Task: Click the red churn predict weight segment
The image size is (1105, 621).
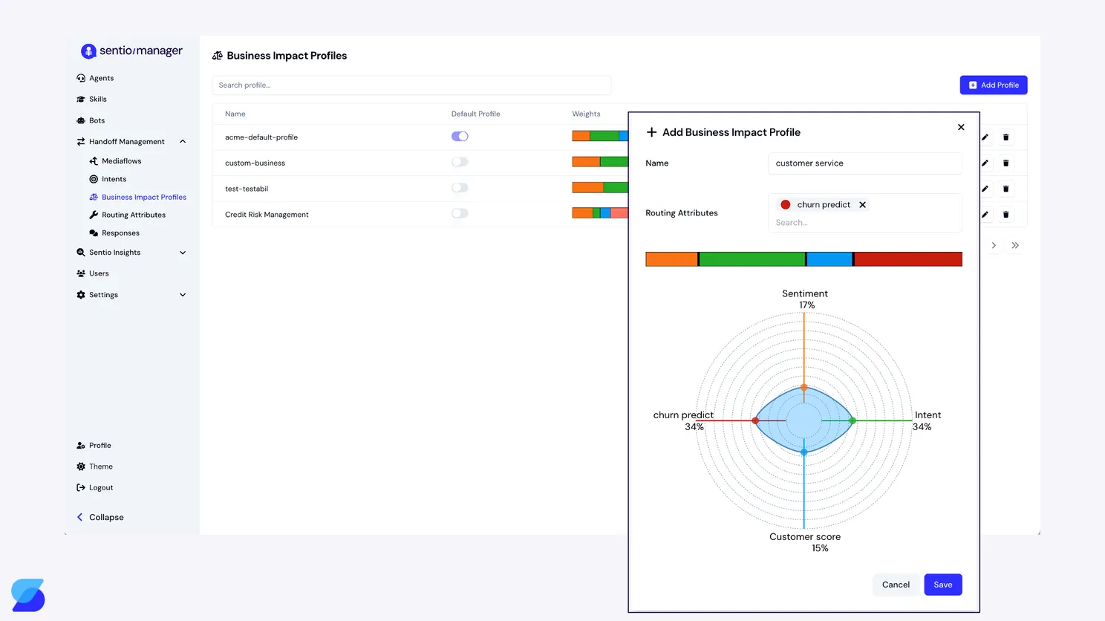Action: click(x=908, y=259)
